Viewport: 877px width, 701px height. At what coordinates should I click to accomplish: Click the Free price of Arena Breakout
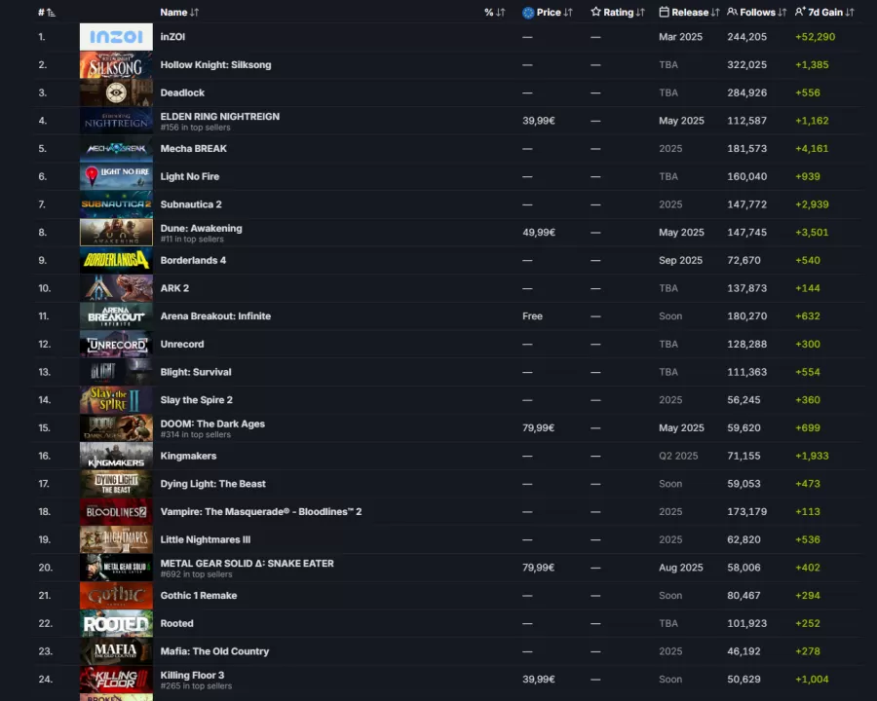pyautogui.click(x=532, y=316)
